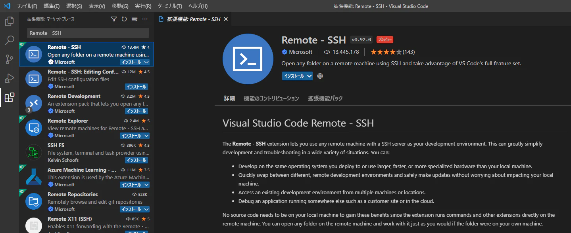Image resolution: width=571 pixels, height=233 pixels.
Task: Click the star rating (143) on details page
Action: [x=393, y=52]
